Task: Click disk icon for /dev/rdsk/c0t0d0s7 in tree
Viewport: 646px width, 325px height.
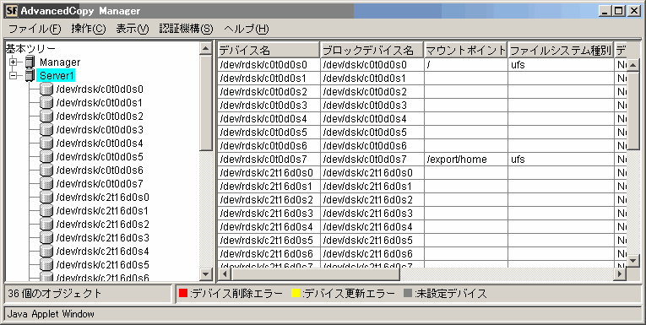Action: pos(46,184)
